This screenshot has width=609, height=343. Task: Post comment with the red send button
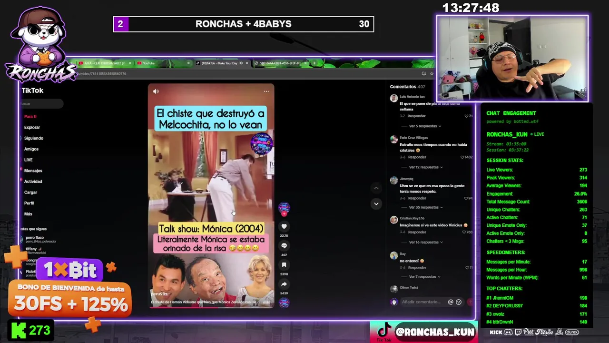tap(470, 302)
